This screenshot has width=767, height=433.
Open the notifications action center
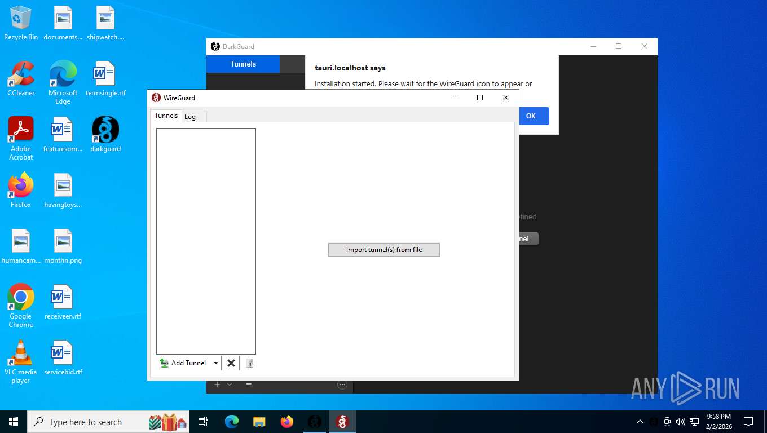click(748, 422)
